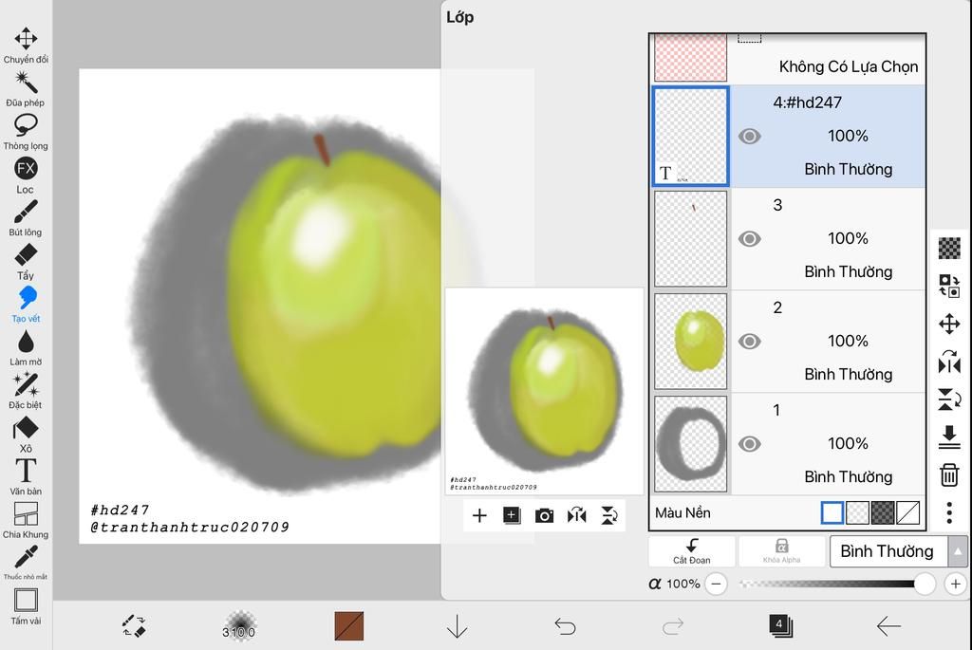
Task: Click the navigator preview of apple painting
Action: click(x=544, y=391)
